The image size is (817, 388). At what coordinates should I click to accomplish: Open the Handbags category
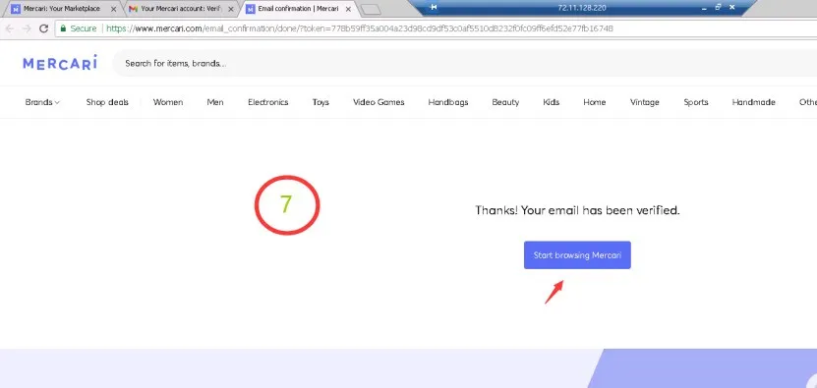click(x=448, y=102)
